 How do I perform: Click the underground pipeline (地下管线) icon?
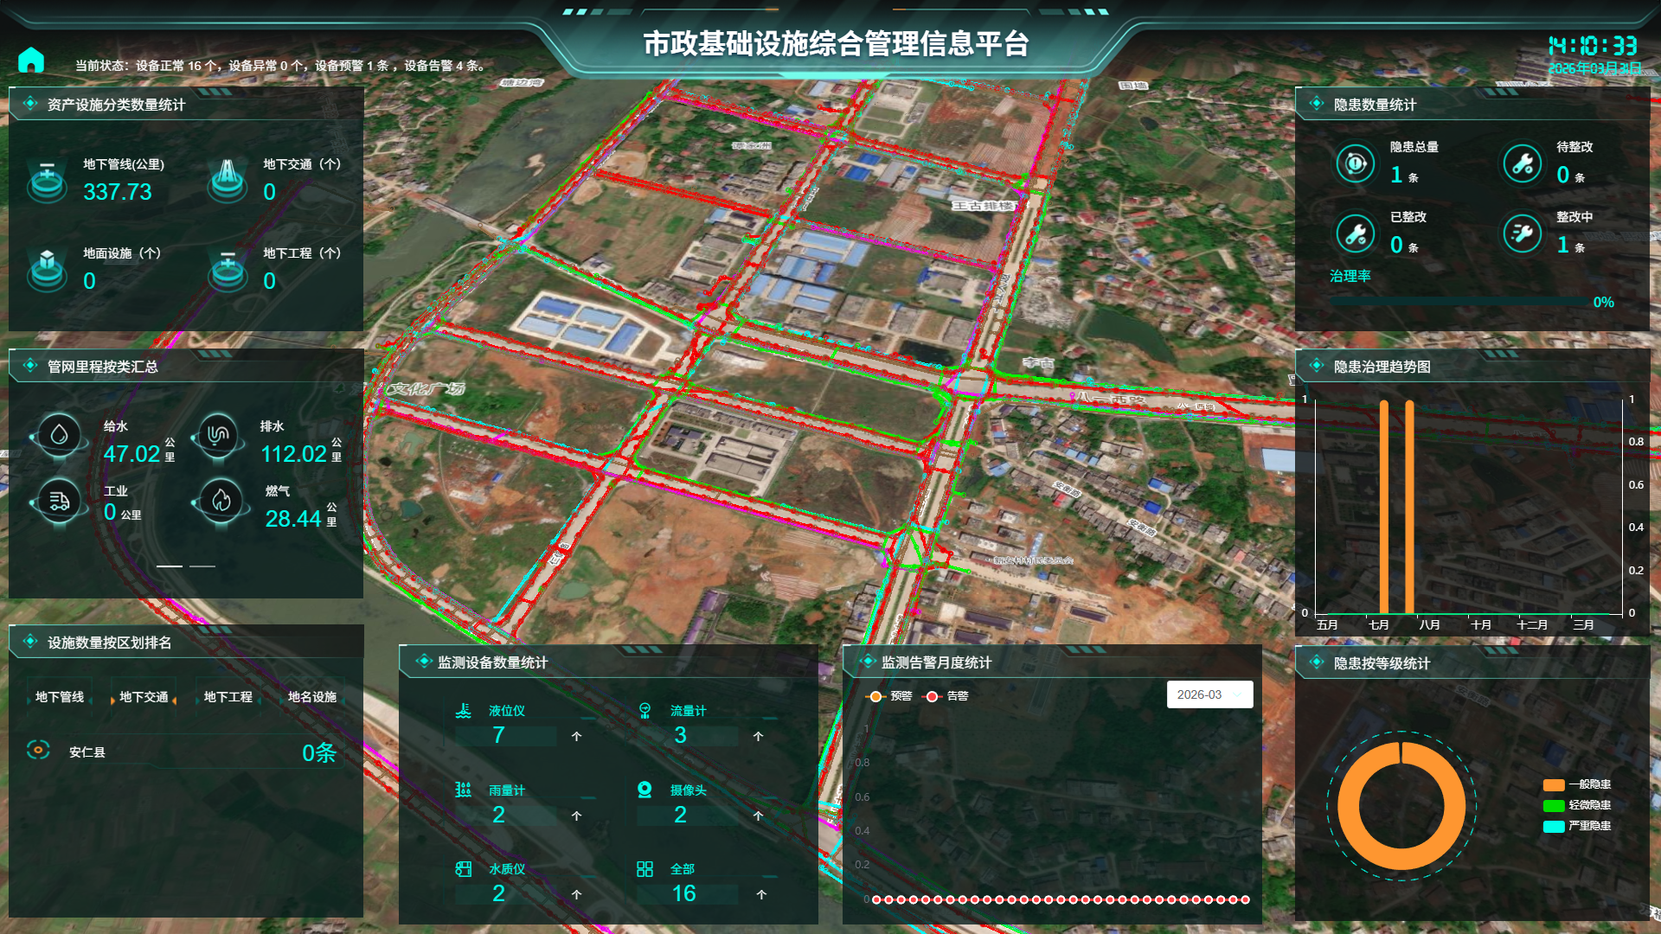click(47, 178)
